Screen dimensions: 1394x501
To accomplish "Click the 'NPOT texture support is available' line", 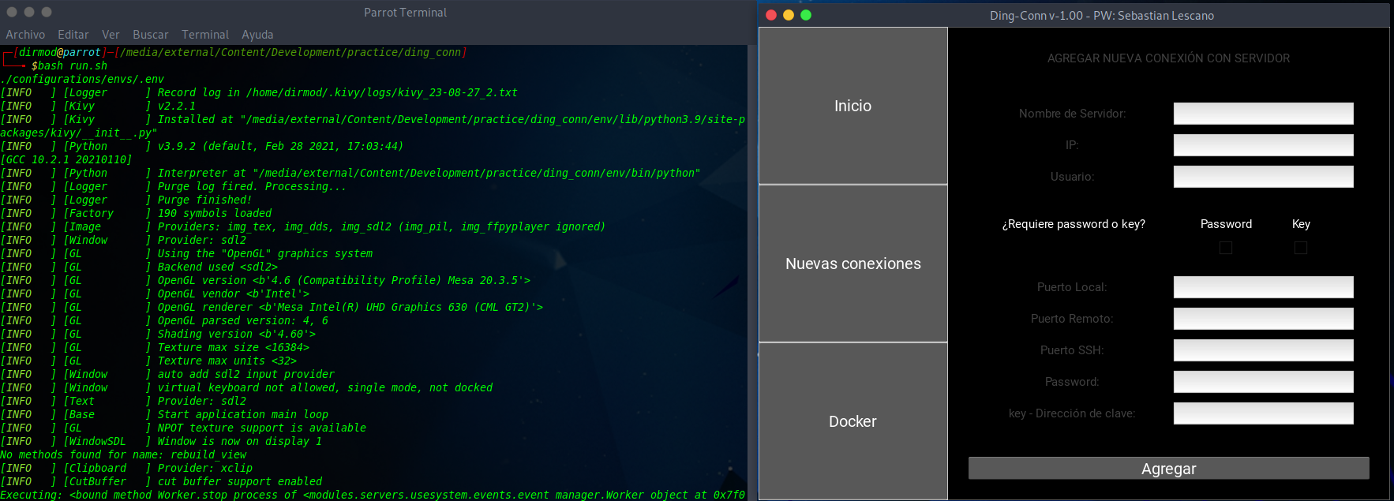I will [262, 428].
